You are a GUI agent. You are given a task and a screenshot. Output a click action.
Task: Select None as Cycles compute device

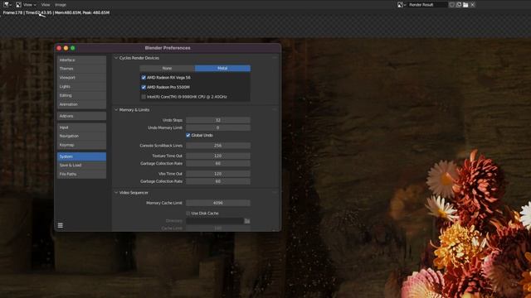(167, 68)
